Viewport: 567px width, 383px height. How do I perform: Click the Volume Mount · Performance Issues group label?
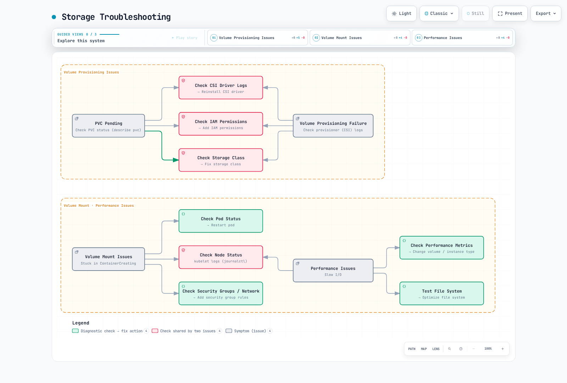(x=99, y=206)
